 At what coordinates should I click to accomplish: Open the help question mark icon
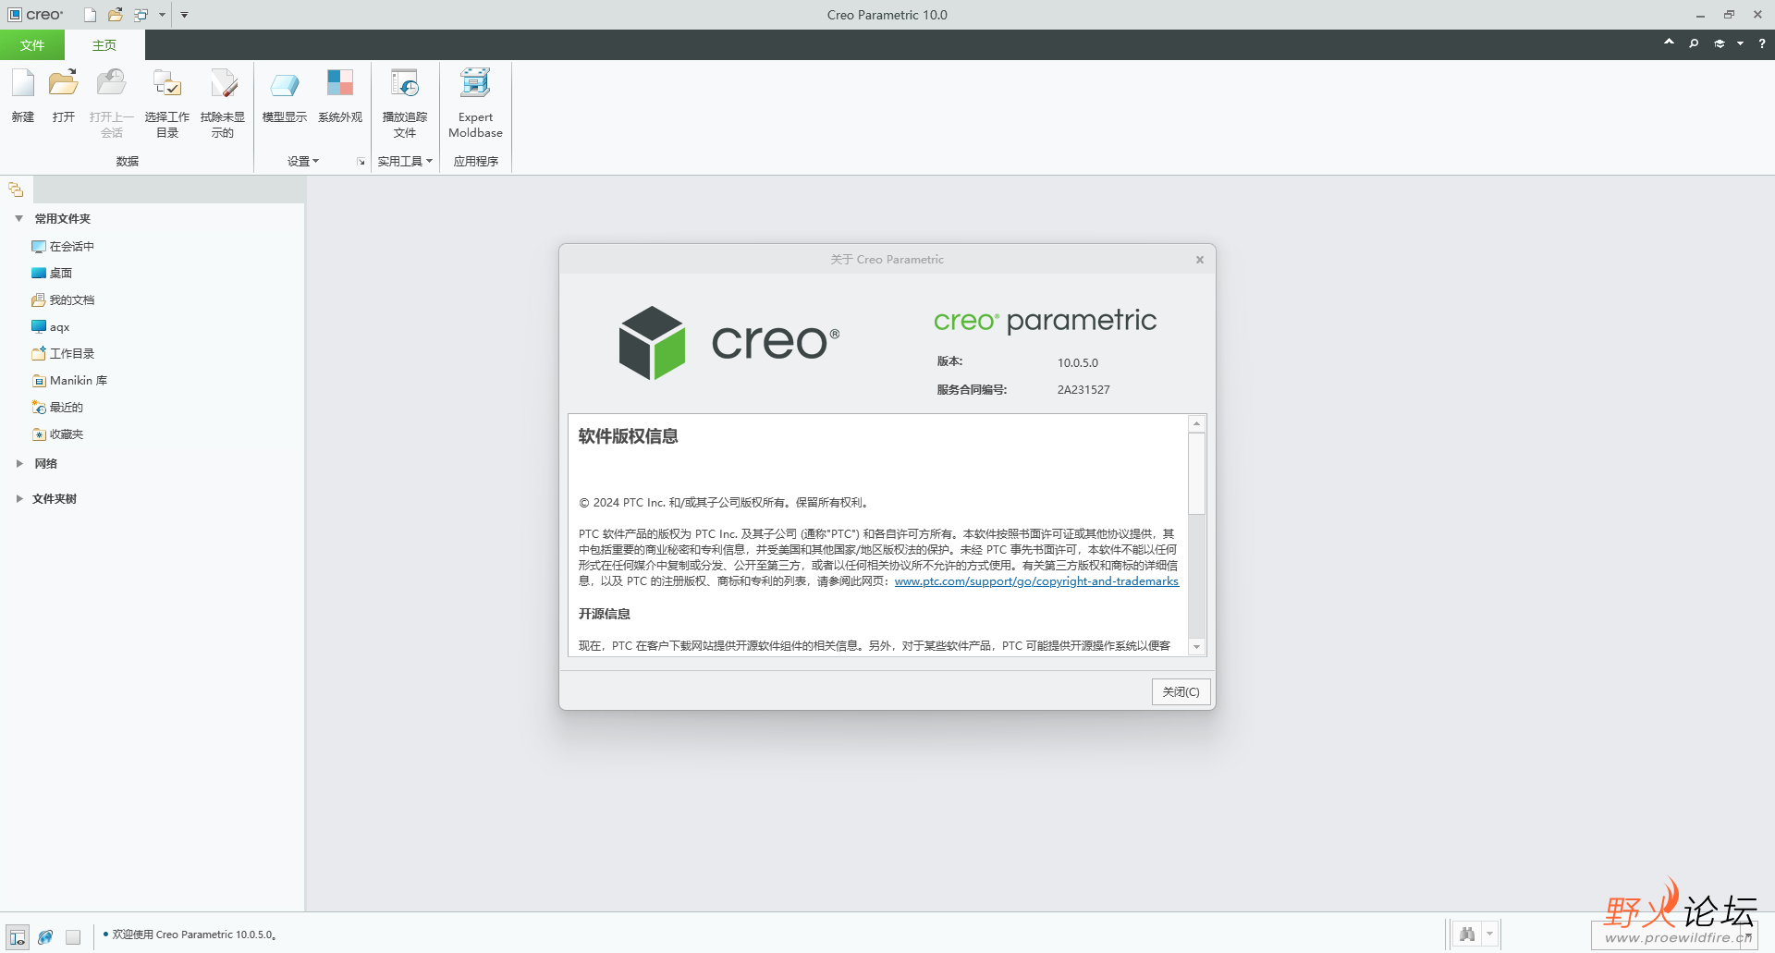(x=1762, y=43)
